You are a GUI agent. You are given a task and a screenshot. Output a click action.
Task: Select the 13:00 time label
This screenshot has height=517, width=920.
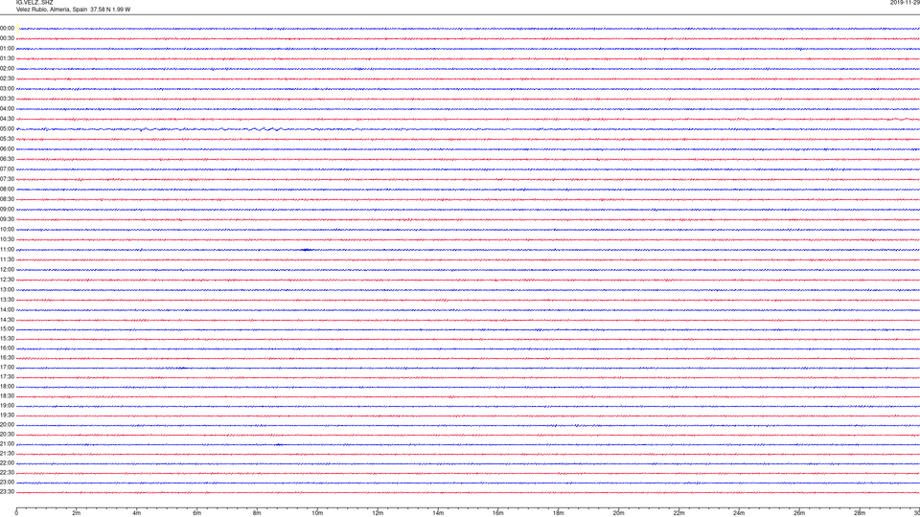(7, 289)
